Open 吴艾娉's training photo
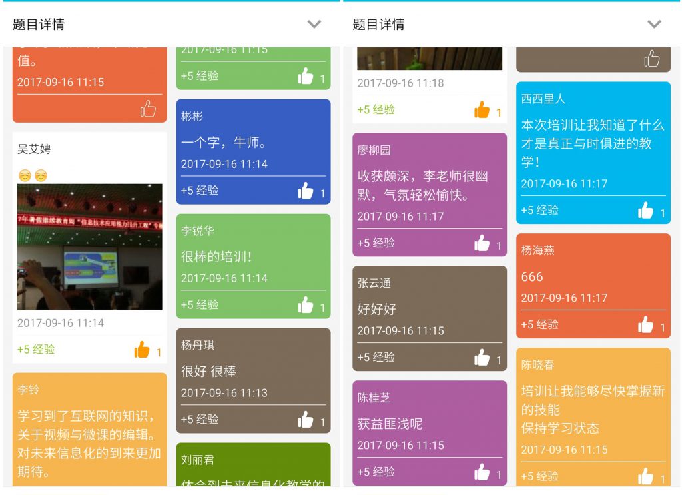 point(89,247)
